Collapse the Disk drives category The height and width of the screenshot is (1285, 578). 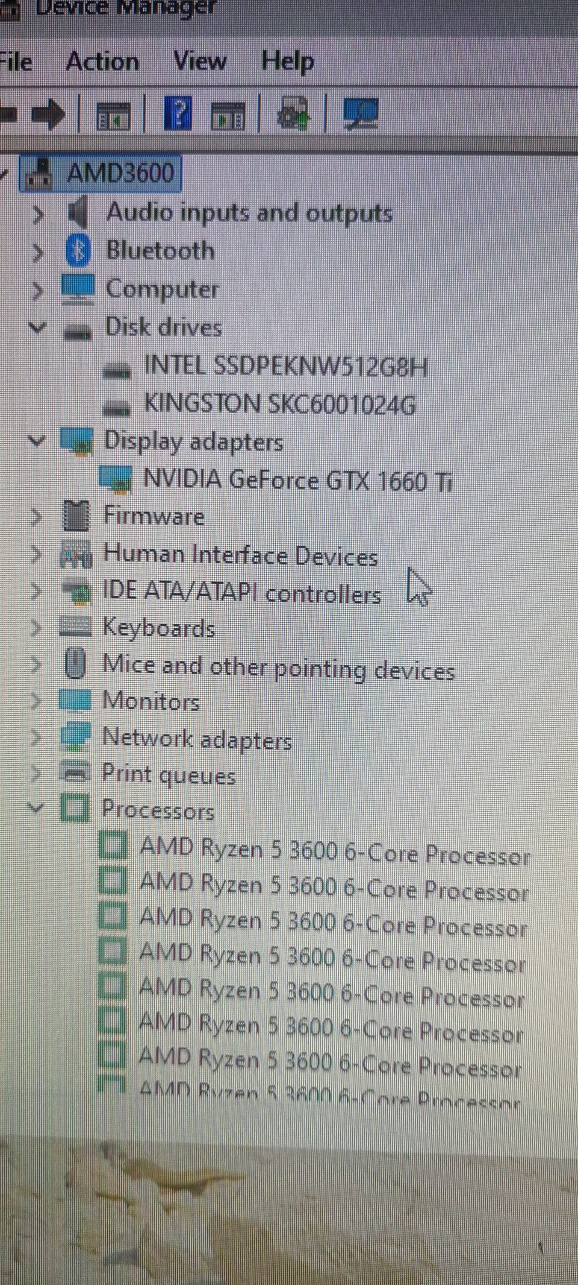click(x=37, y=327)
